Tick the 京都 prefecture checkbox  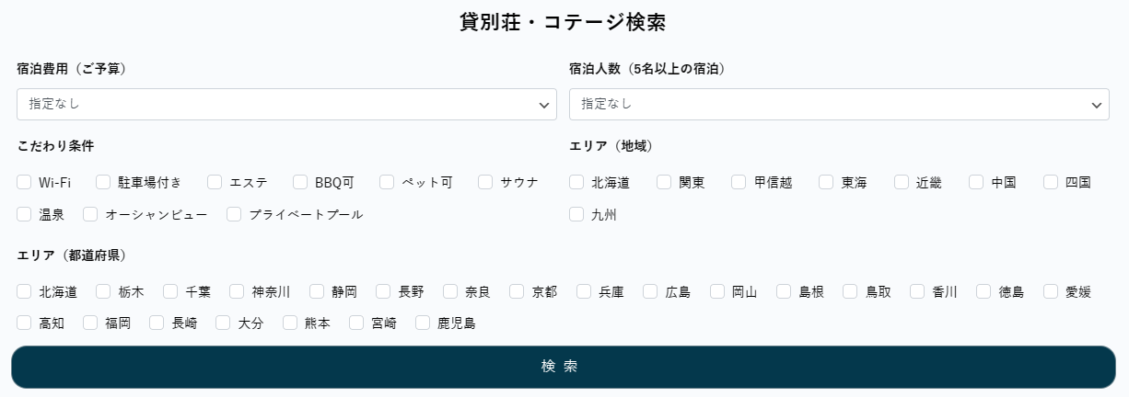click(x=517, y=291)
